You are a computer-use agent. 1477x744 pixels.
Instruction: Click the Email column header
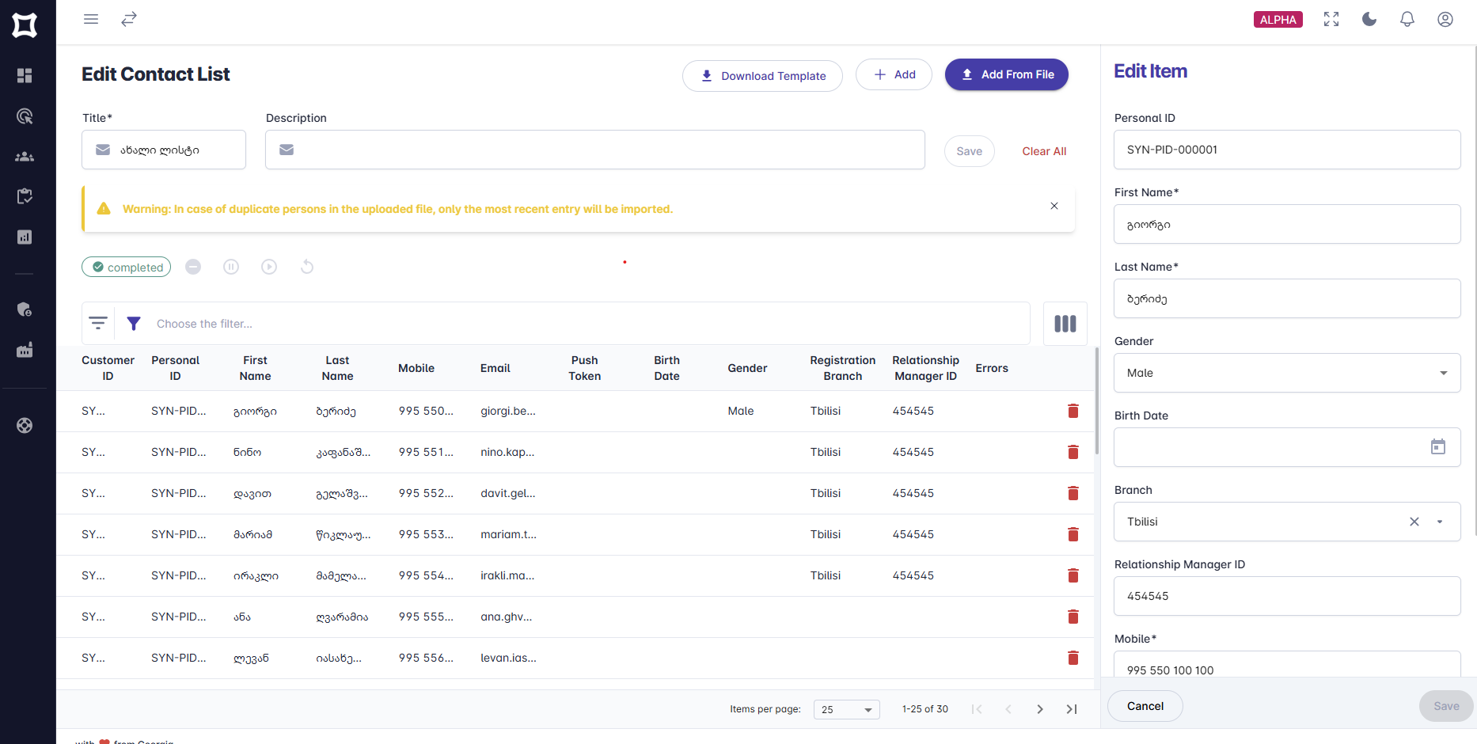495,368
